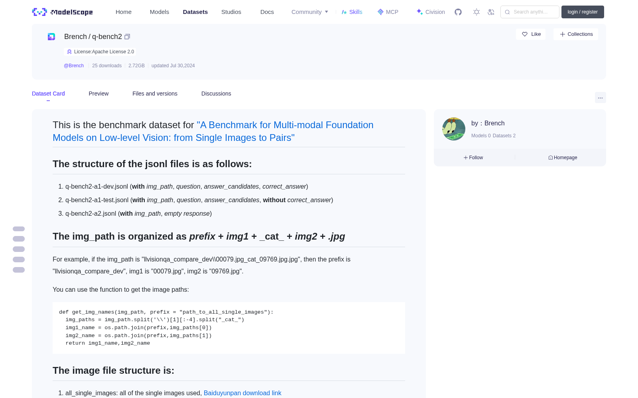Switch to Files and versions tab
638x398 pixels.
coord(155,94)
